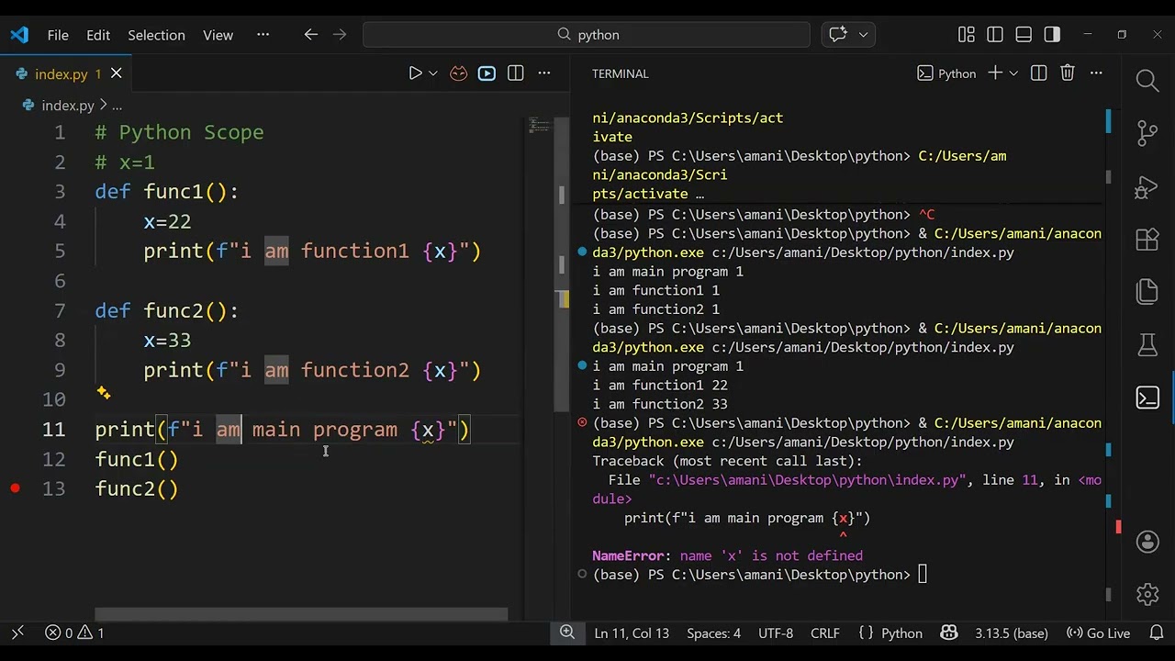Click the zoom magnifier in status bar

(x=567, y=633)
